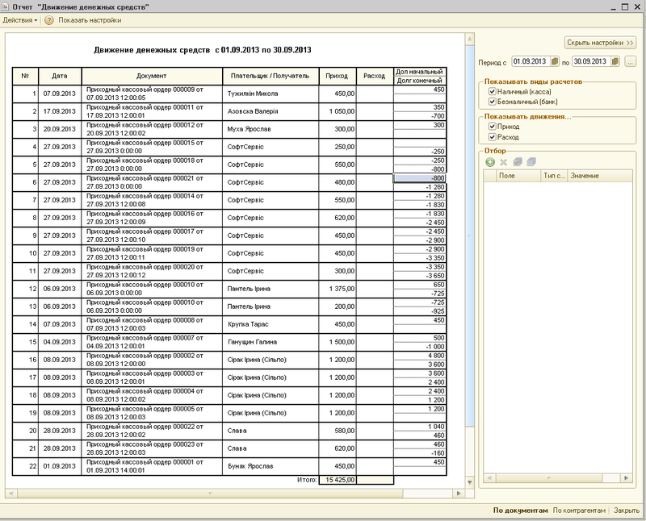Image resolution: width=646 pixels, height=521 pixels.
Task: Add a new filter with green plus
Action: coord(490,162)
